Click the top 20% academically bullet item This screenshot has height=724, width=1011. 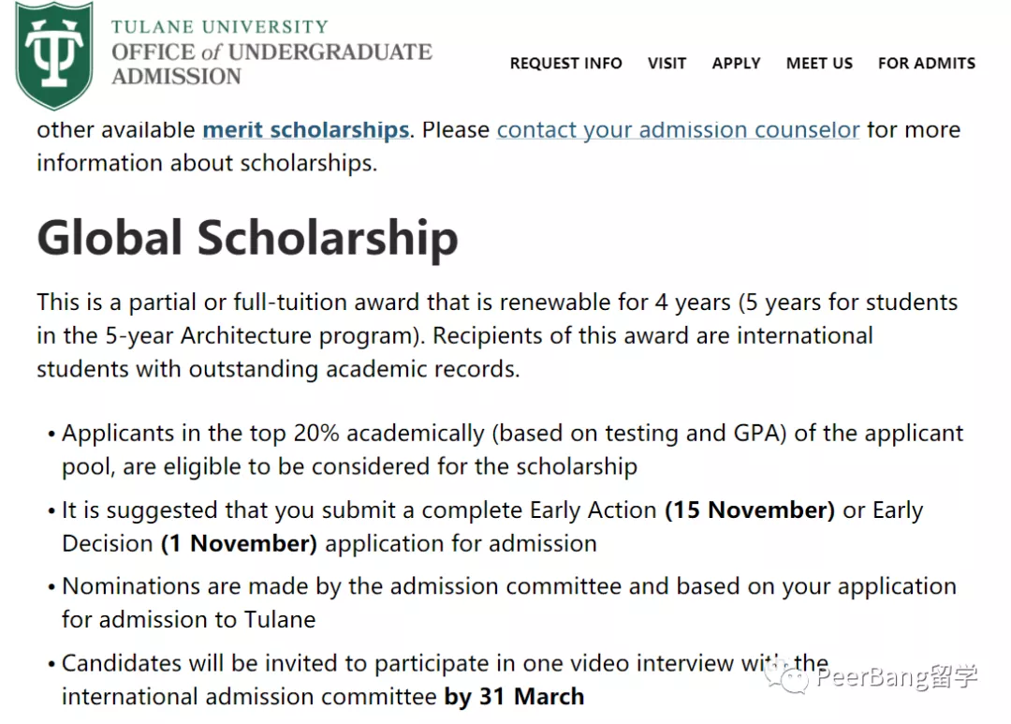pos(511,450)
